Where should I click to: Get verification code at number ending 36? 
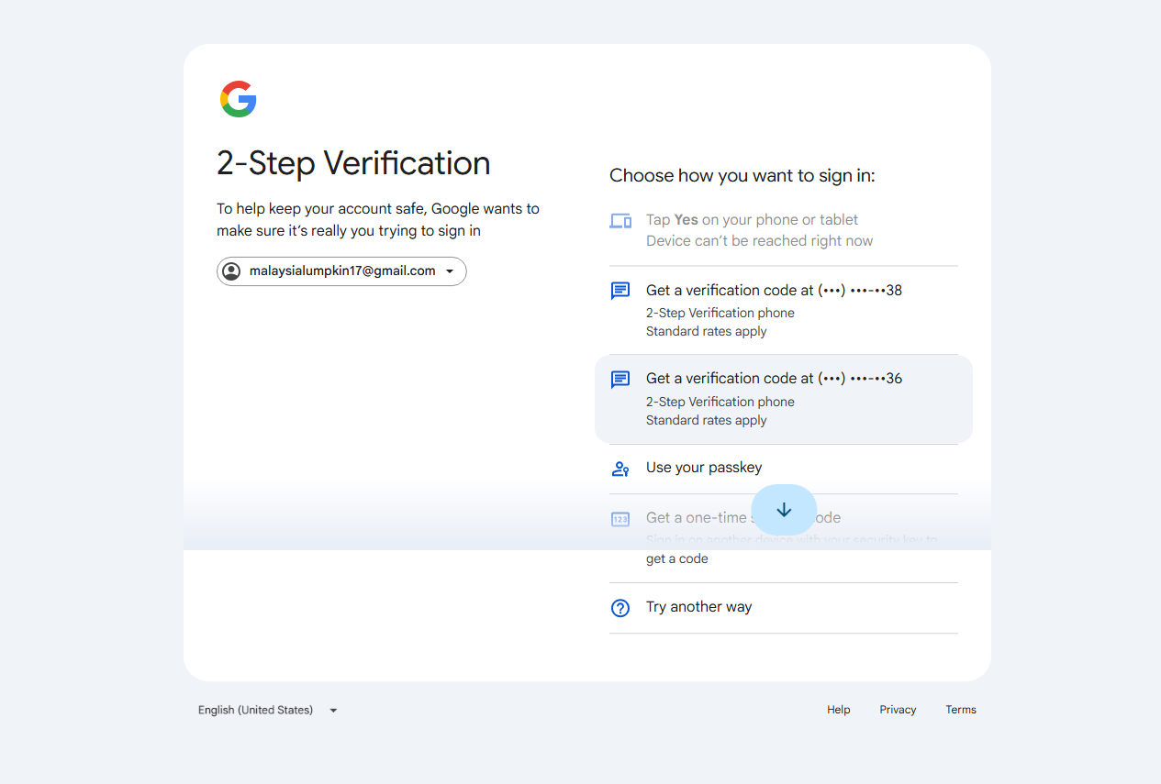tap(784, 399)
